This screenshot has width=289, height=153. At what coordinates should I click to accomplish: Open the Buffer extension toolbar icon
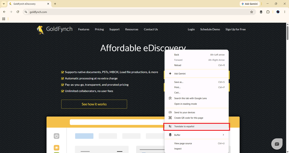pyautogui.click(x=261, y=12)
